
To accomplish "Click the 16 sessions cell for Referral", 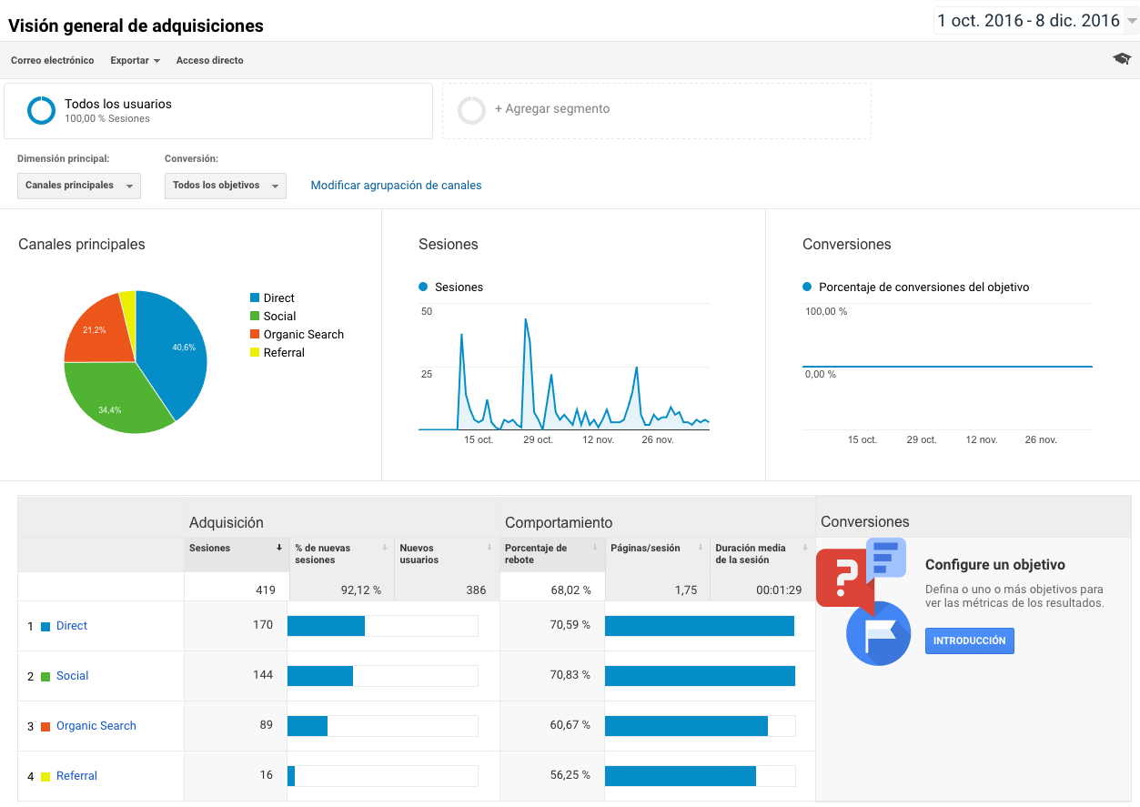I will point(266,775).
